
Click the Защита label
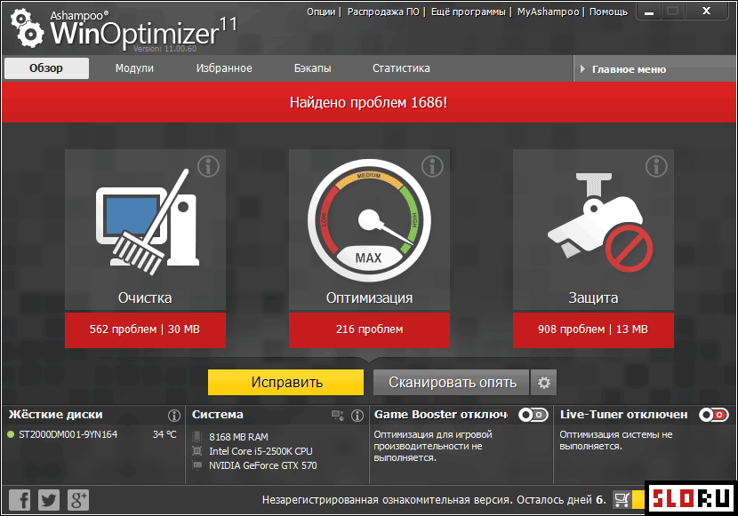point(593,298)
